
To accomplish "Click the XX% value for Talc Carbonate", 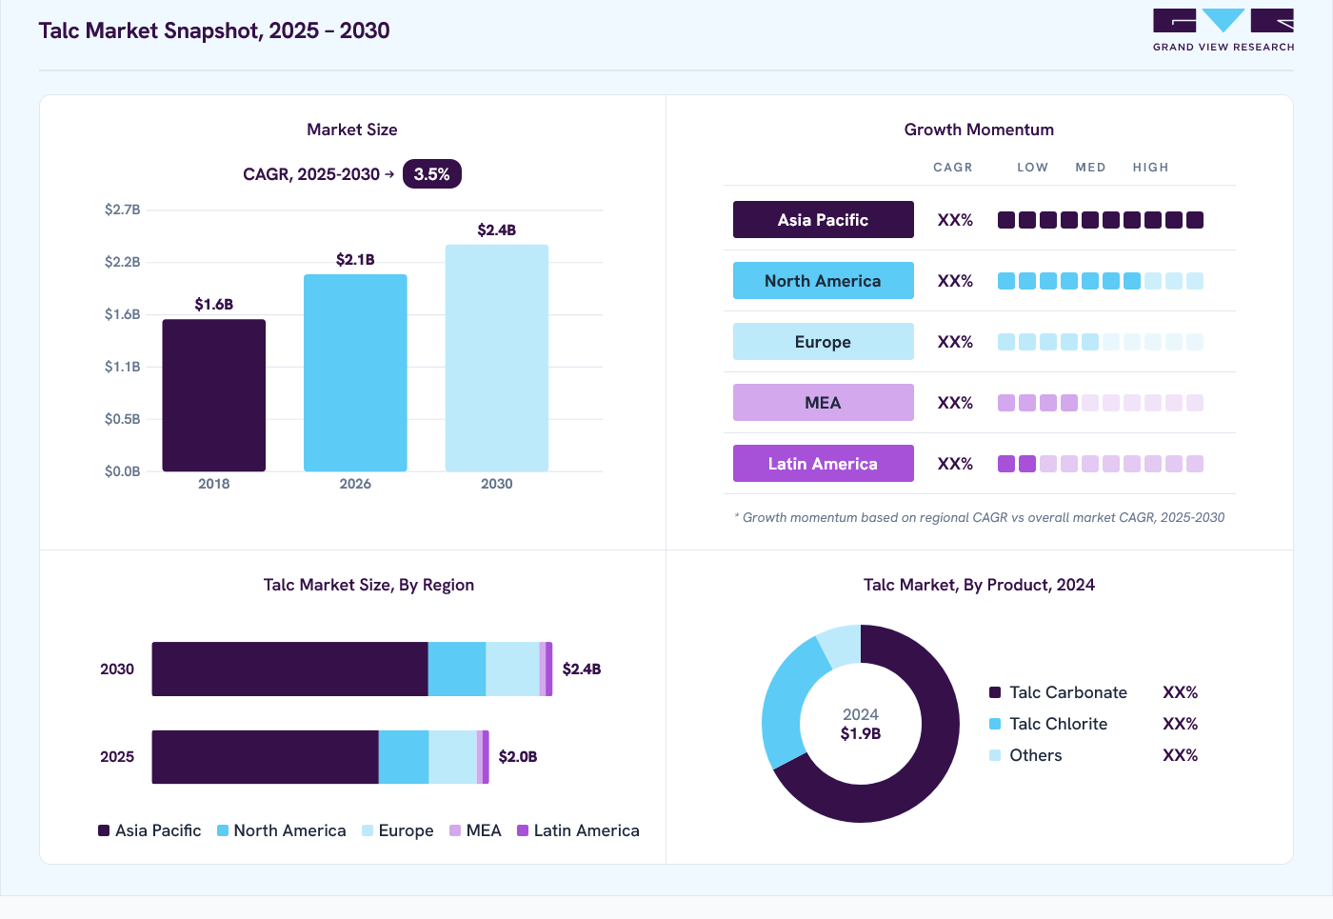I will coord(1181,692).
